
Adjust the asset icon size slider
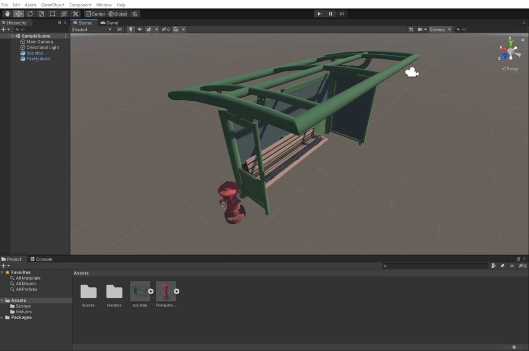pyautogui.click(x=514, y=347)
